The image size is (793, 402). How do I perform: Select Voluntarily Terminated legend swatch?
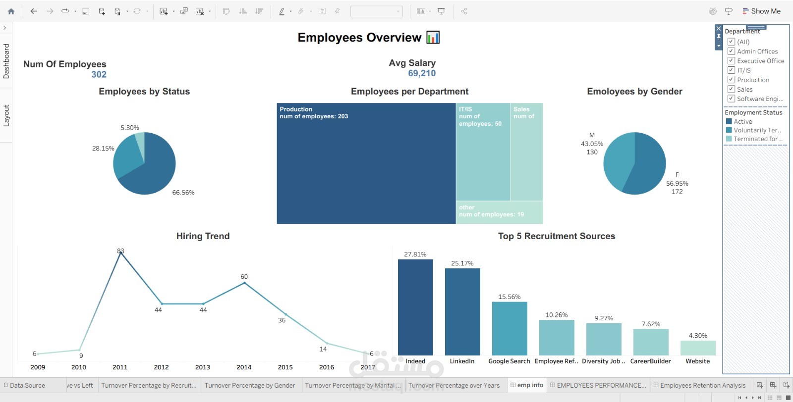pos(729,130)
